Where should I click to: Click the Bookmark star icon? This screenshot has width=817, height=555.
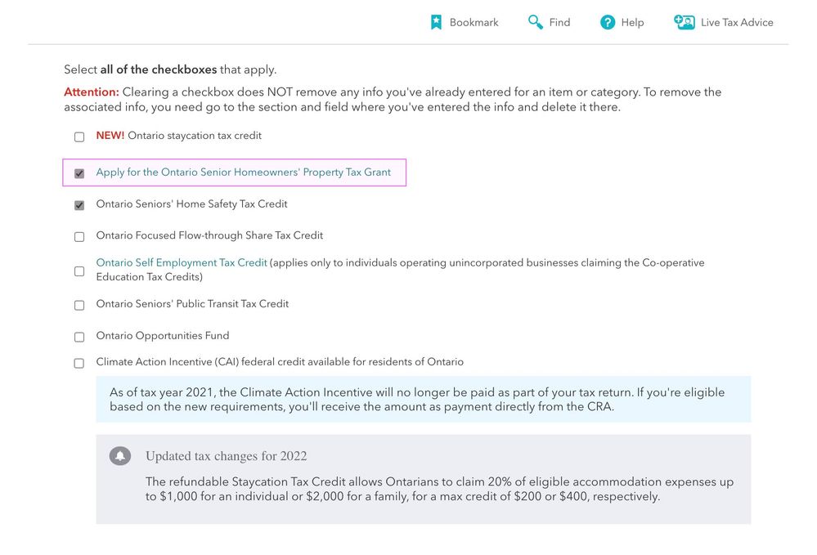[x=436, y=22]
